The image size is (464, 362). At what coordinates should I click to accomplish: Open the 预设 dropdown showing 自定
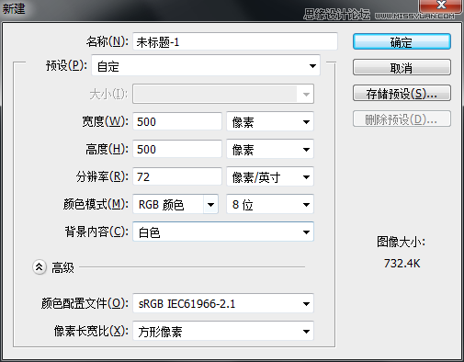pos(206,66)
